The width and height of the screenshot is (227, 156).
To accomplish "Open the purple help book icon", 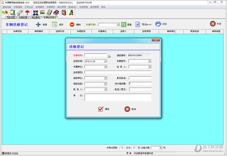I will click(56, 13).
